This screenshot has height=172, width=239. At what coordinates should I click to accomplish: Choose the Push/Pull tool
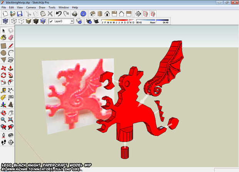point(11,68)
